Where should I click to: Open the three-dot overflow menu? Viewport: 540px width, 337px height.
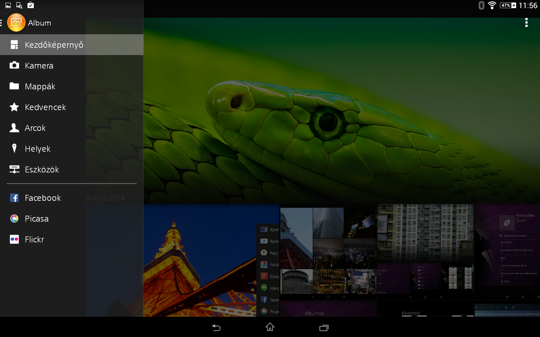point(526,23)
